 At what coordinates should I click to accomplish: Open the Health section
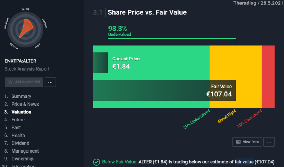click(x=18, y=135)
